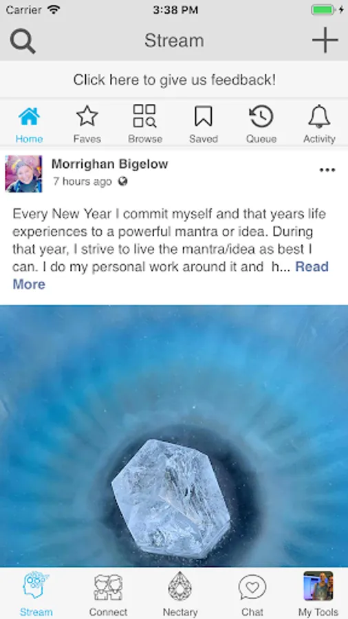The image size is (348, 619).
Task: Expand post with Read More
Action: tap(171, 275)
